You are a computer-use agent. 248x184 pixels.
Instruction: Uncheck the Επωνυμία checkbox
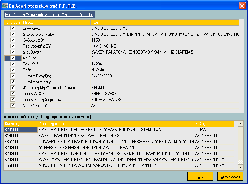tap(13, 28)
